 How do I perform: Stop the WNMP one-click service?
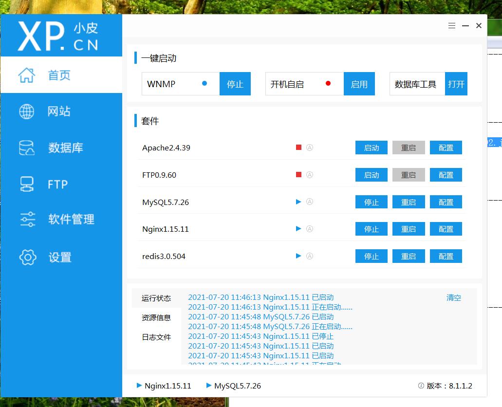(x=235, y=84)
